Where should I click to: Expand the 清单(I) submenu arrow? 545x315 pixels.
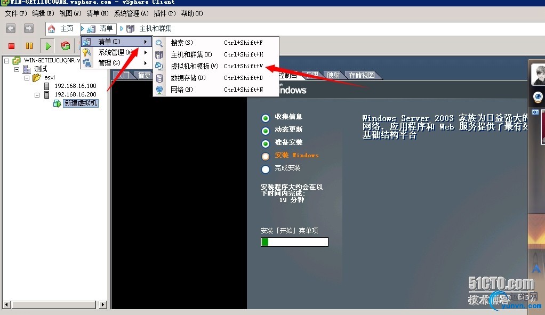[x=146, y=42]
